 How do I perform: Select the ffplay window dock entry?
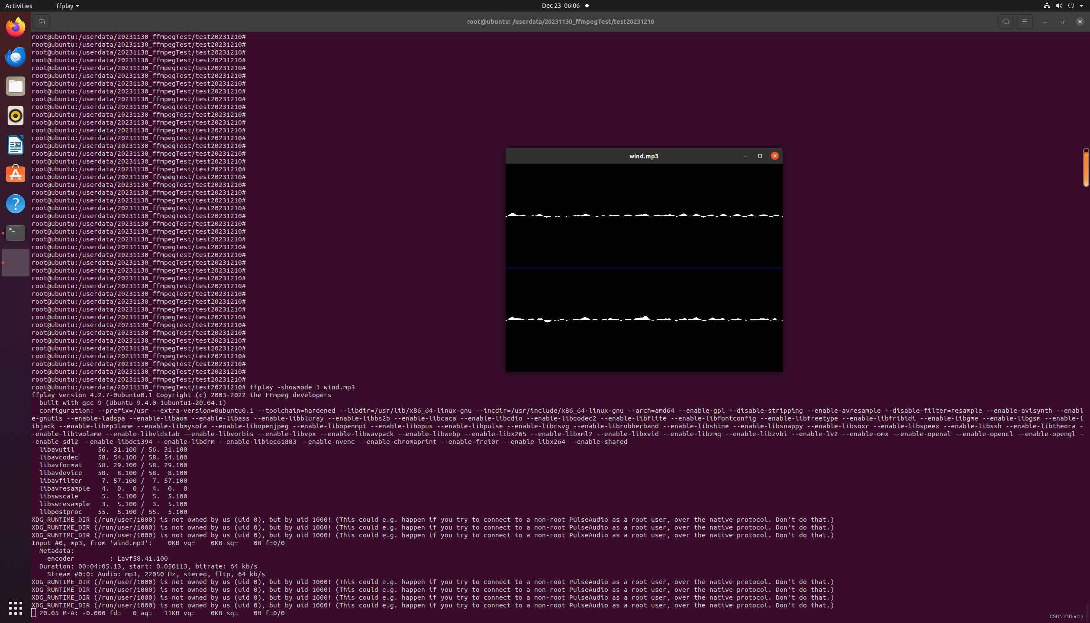16,263
